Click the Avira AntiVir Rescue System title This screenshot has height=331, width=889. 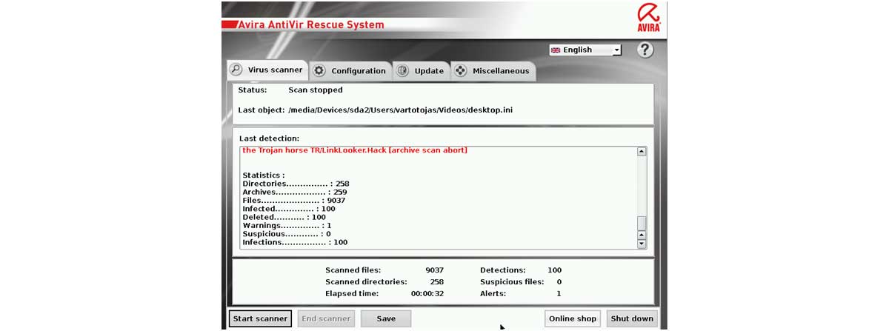[310, 24]
